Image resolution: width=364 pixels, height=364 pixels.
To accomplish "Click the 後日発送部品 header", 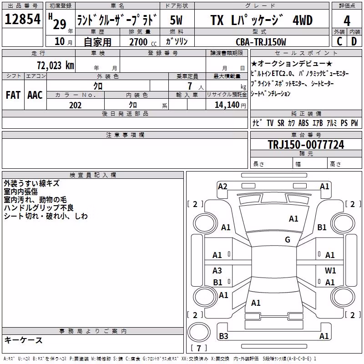I will click(x=125, y=113).
